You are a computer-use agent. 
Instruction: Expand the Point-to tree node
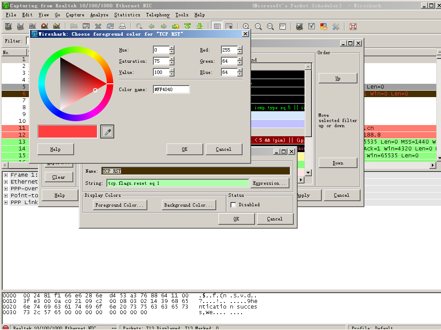[x=6, y=196]
